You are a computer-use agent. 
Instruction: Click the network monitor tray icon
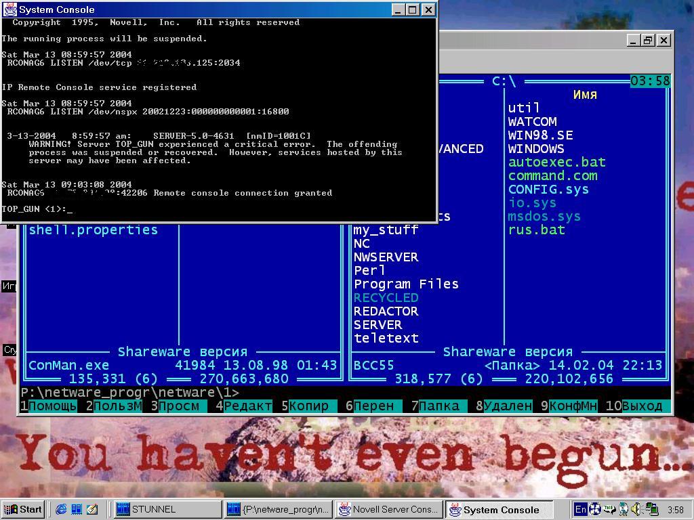click(651, 509)
